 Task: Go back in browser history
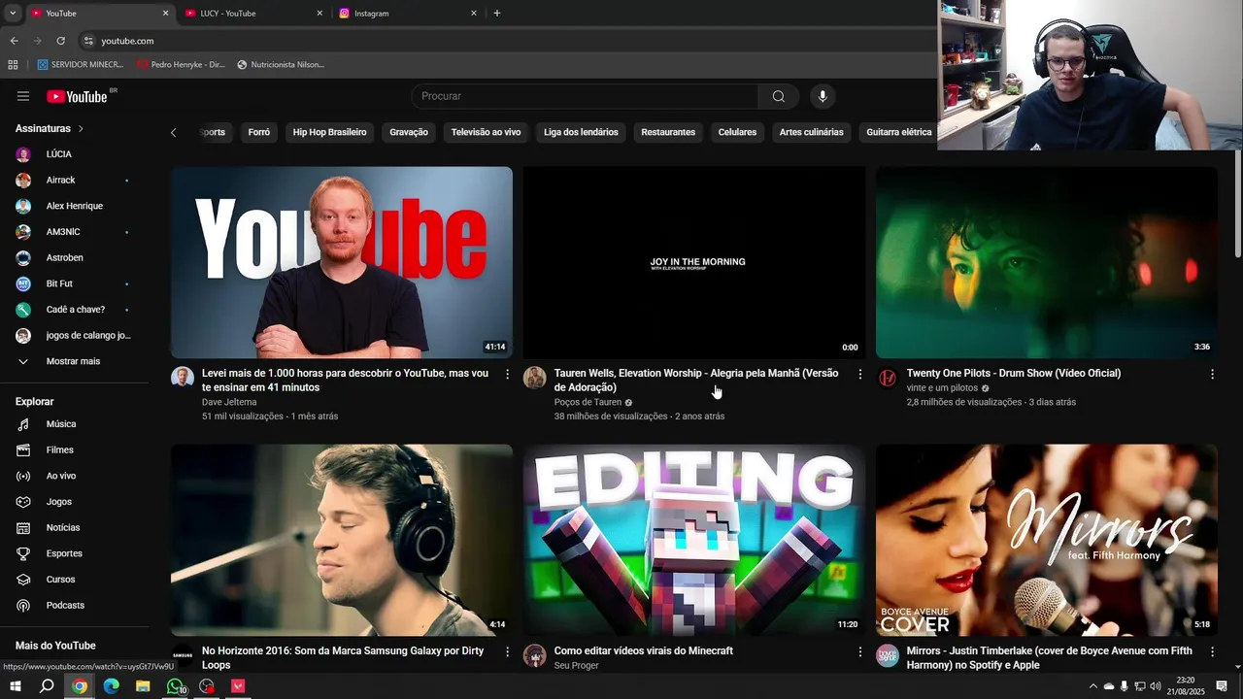point(14,41)
